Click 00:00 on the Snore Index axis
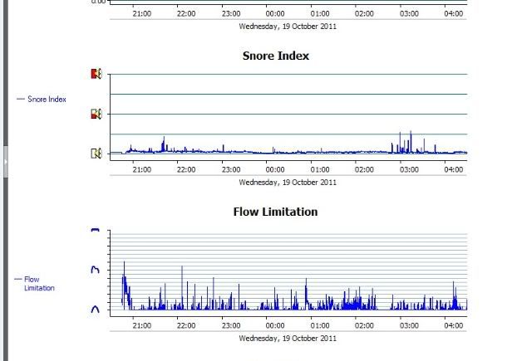The image size is (512, 361). (x=274, y=169)
